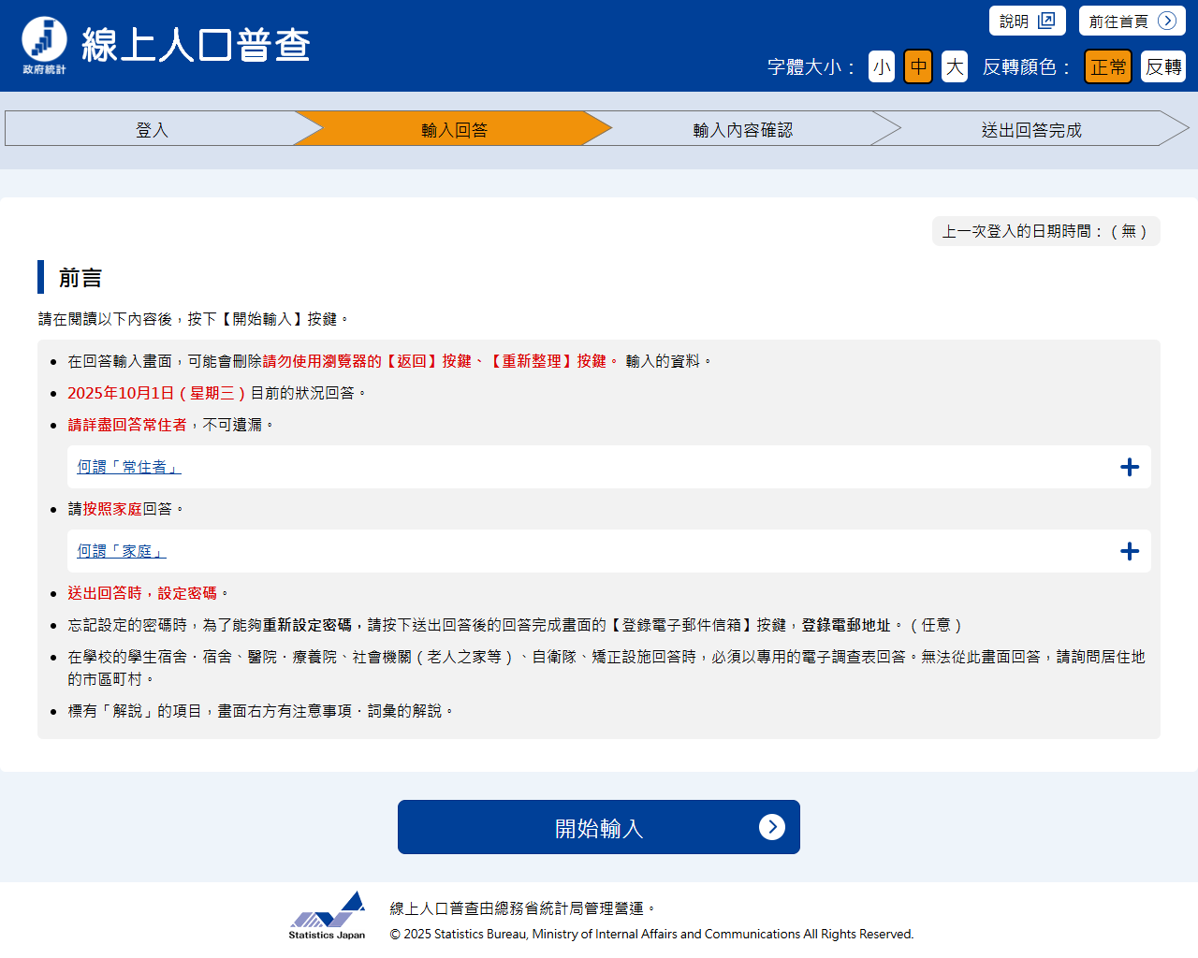The height and width of the screenshot is (958, 1198).
Task: Set font size to 大
Action: coord(954,66)
